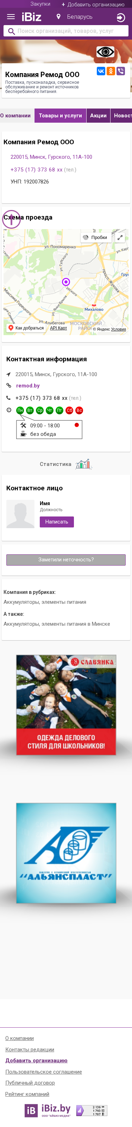Open the Viber contact icon
Image resolution: width=132 pixels, height=1127 pixels.
[121, 71]
